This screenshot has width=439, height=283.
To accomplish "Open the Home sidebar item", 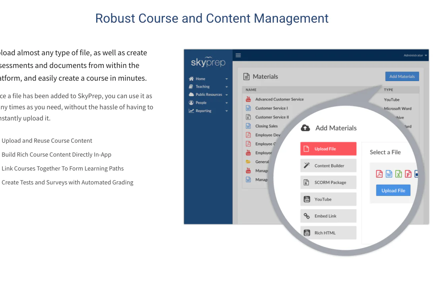I will [208, 79].
